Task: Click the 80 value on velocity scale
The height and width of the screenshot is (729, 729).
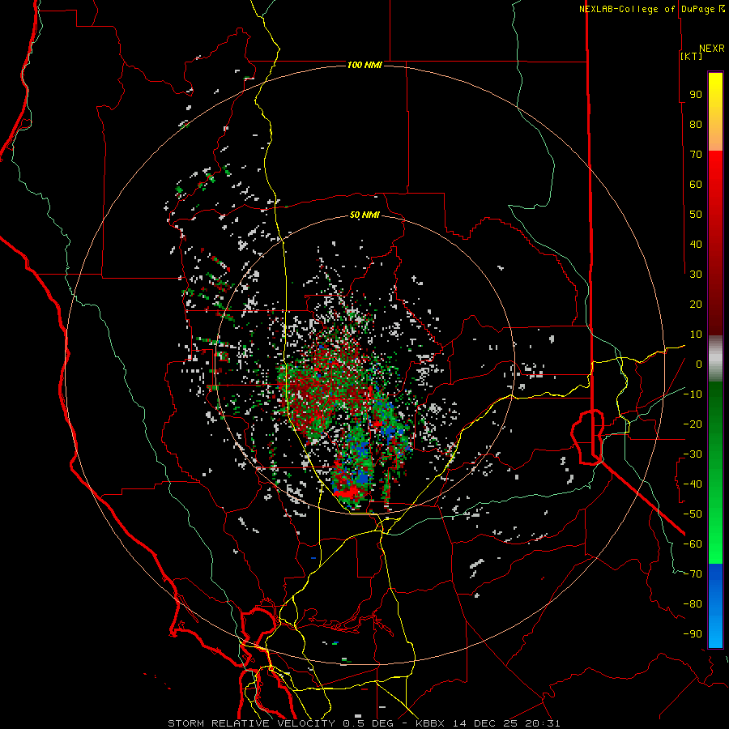Action: pos(696,125)
